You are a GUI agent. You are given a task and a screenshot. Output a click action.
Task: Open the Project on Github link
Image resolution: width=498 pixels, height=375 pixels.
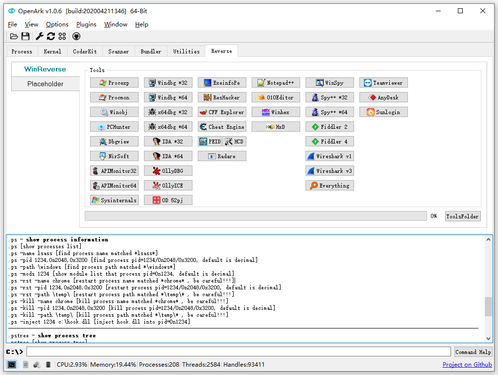click(x=467, y=365)
